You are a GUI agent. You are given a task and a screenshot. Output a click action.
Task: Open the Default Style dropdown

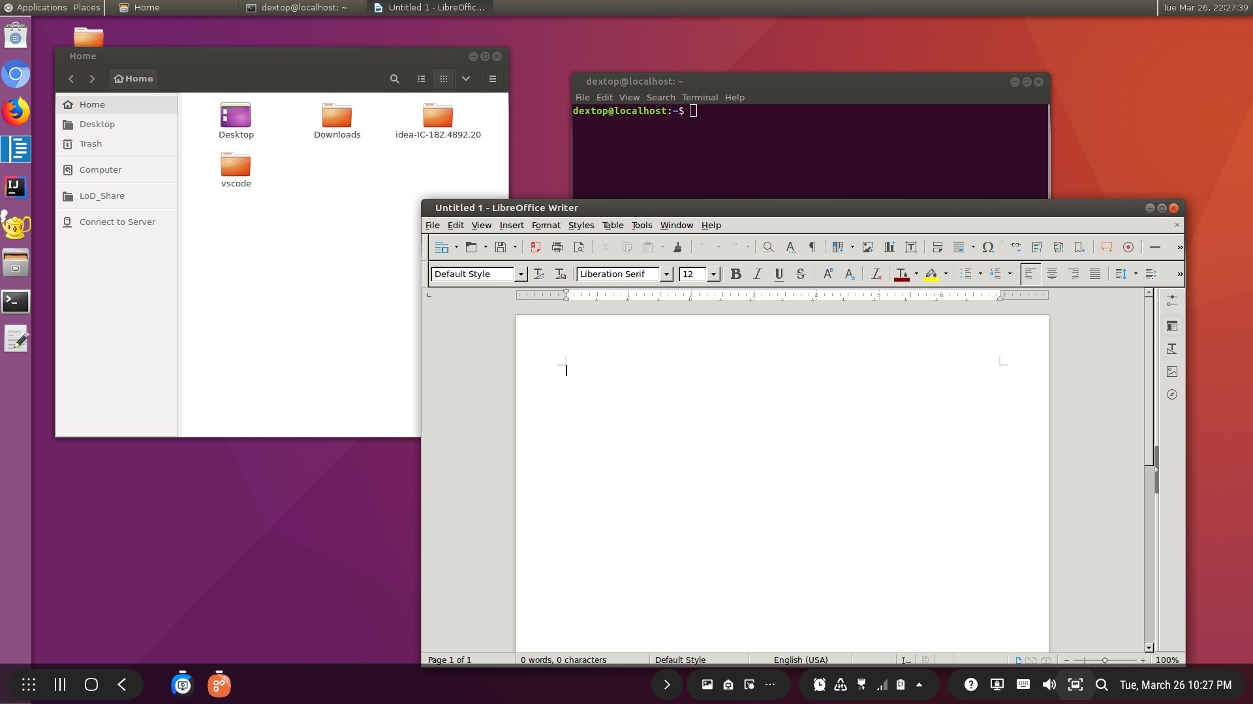click(521, 274)
